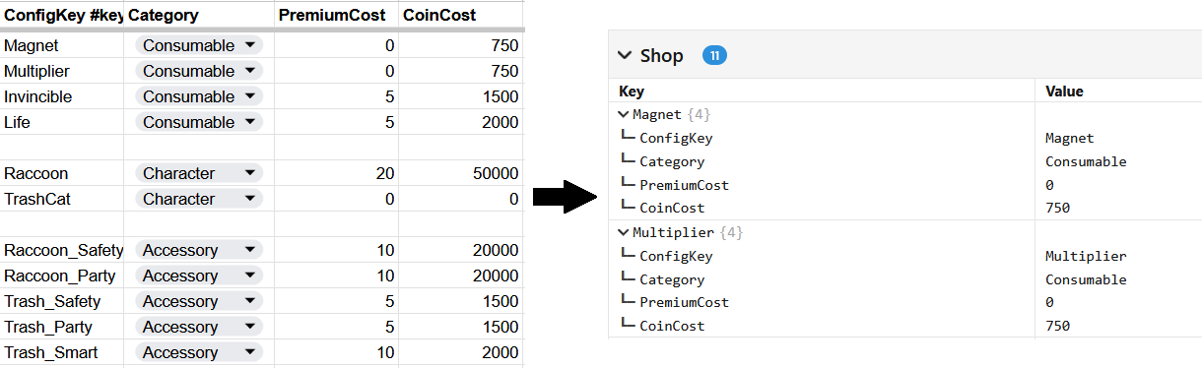Select the Raccoon_Safety ConfigKey cell
Viewport: 1202px width, 368px height.
(62, 250)
